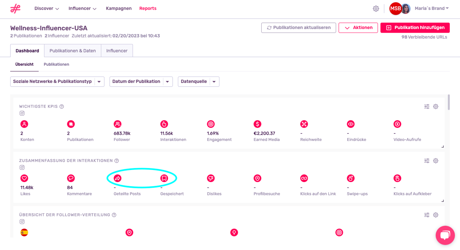Click the Video-Aufrufe play icon
Image resolution: width=460 pixels, height=250 pixels.
pyautogui.click(x=397, y=124)
